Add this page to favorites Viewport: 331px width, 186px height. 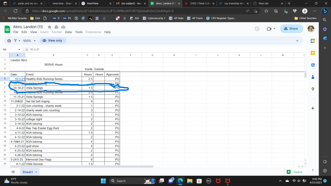[x=255, y=11]
